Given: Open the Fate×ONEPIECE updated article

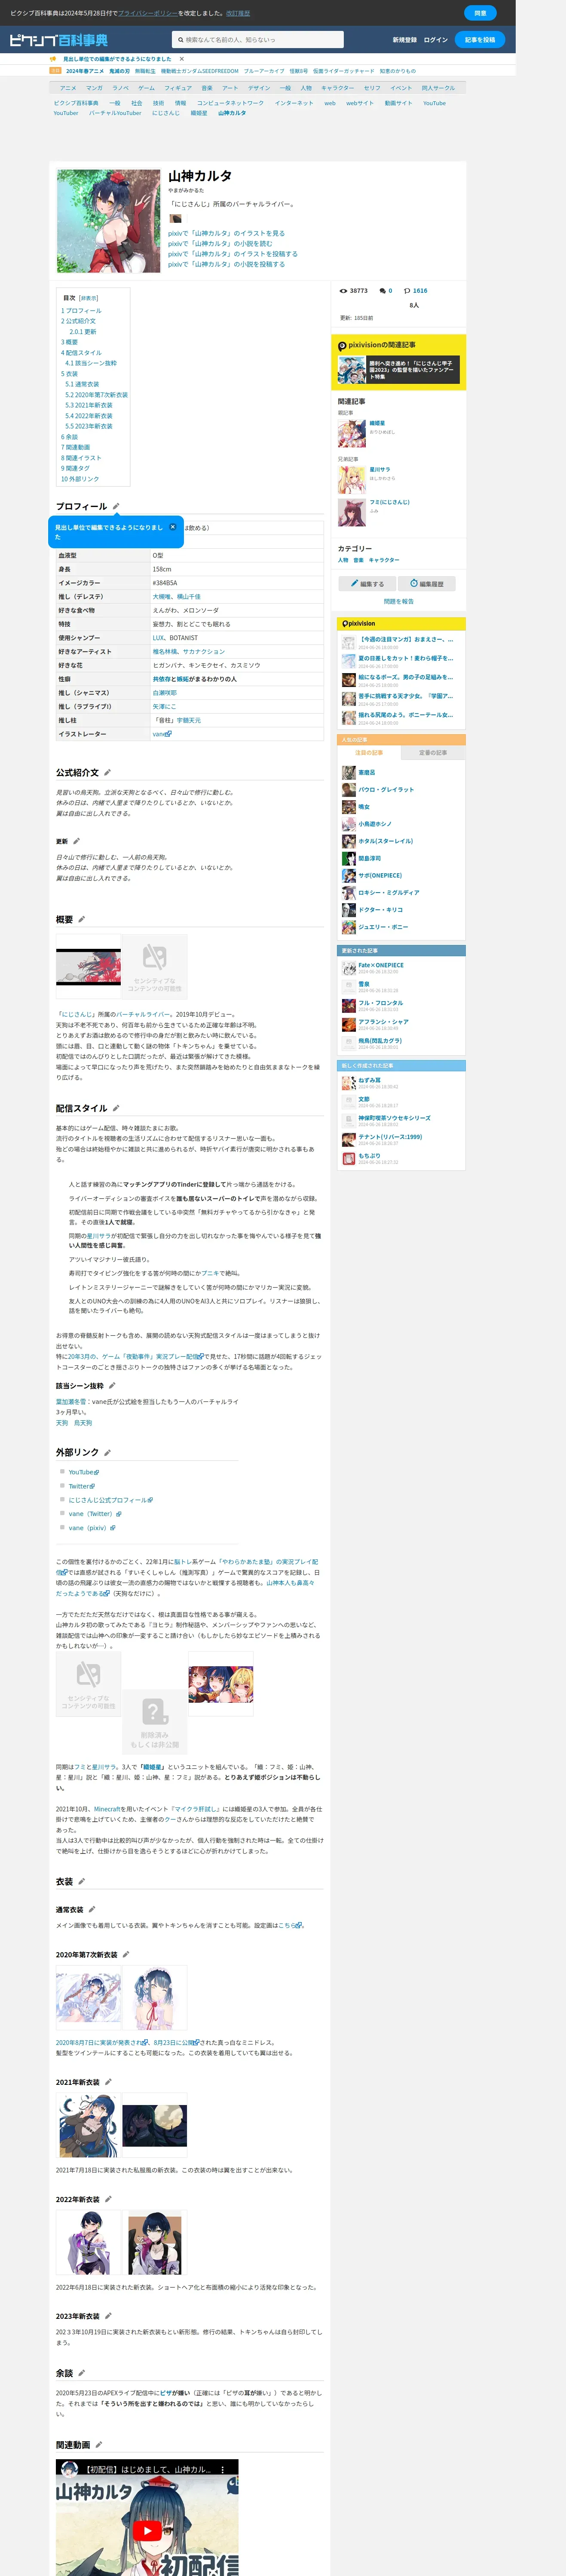Looking at the screenshot, I should tap(381, 966).
